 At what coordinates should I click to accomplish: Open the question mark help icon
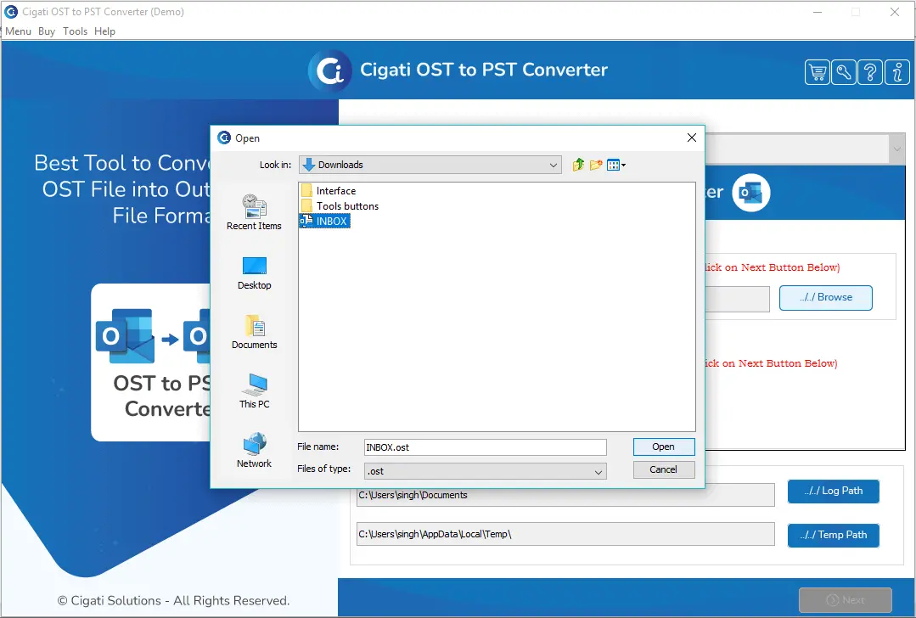(x=870, y=72)
